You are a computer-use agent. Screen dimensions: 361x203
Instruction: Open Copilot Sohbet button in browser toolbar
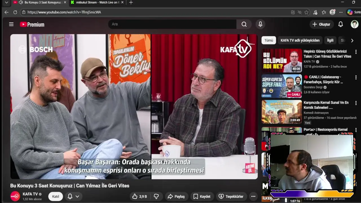[x=354, y=12]
